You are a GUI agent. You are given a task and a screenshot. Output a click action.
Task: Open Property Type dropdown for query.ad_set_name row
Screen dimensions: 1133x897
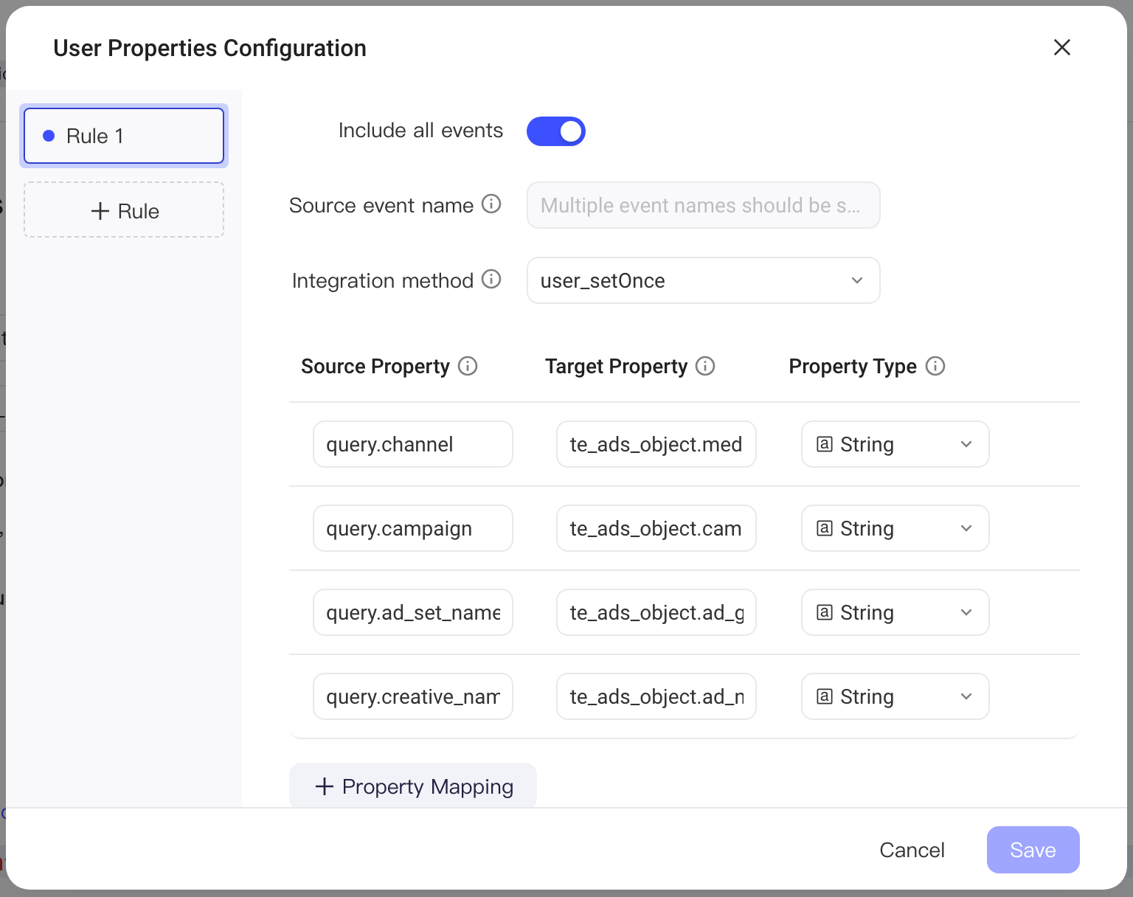(x=895, y=612)
